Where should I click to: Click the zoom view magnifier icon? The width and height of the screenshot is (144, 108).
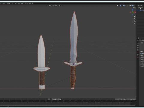click(135, 16)
